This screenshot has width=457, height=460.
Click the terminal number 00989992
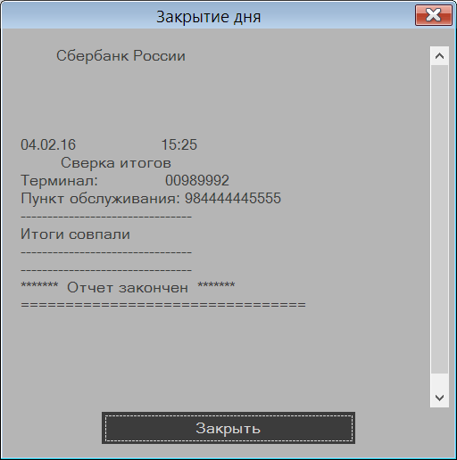point(197,180)
